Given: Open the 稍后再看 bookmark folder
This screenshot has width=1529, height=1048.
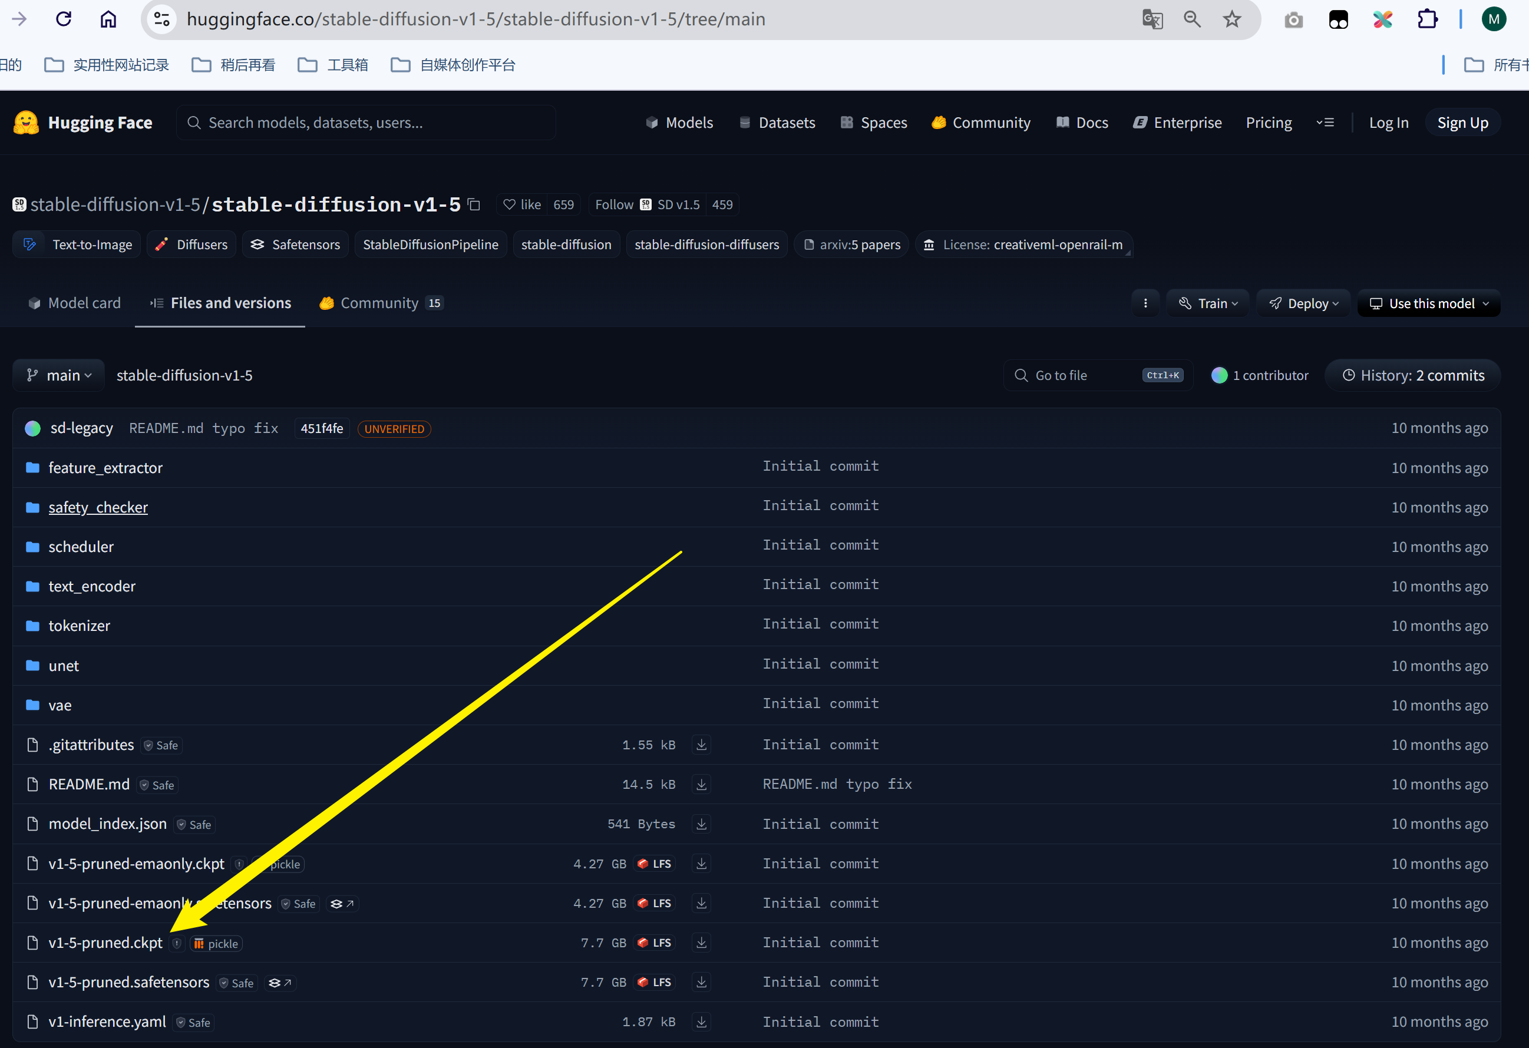Looking at the screenshot, I should coord(233,65).
